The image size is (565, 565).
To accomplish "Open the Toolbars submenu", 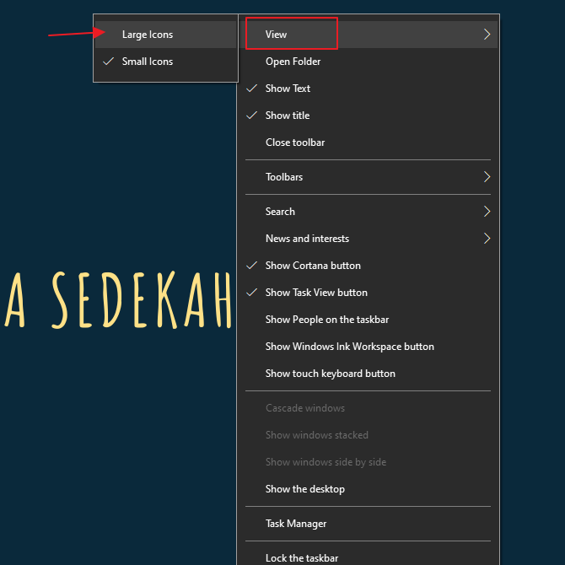I will coord(284,177).
